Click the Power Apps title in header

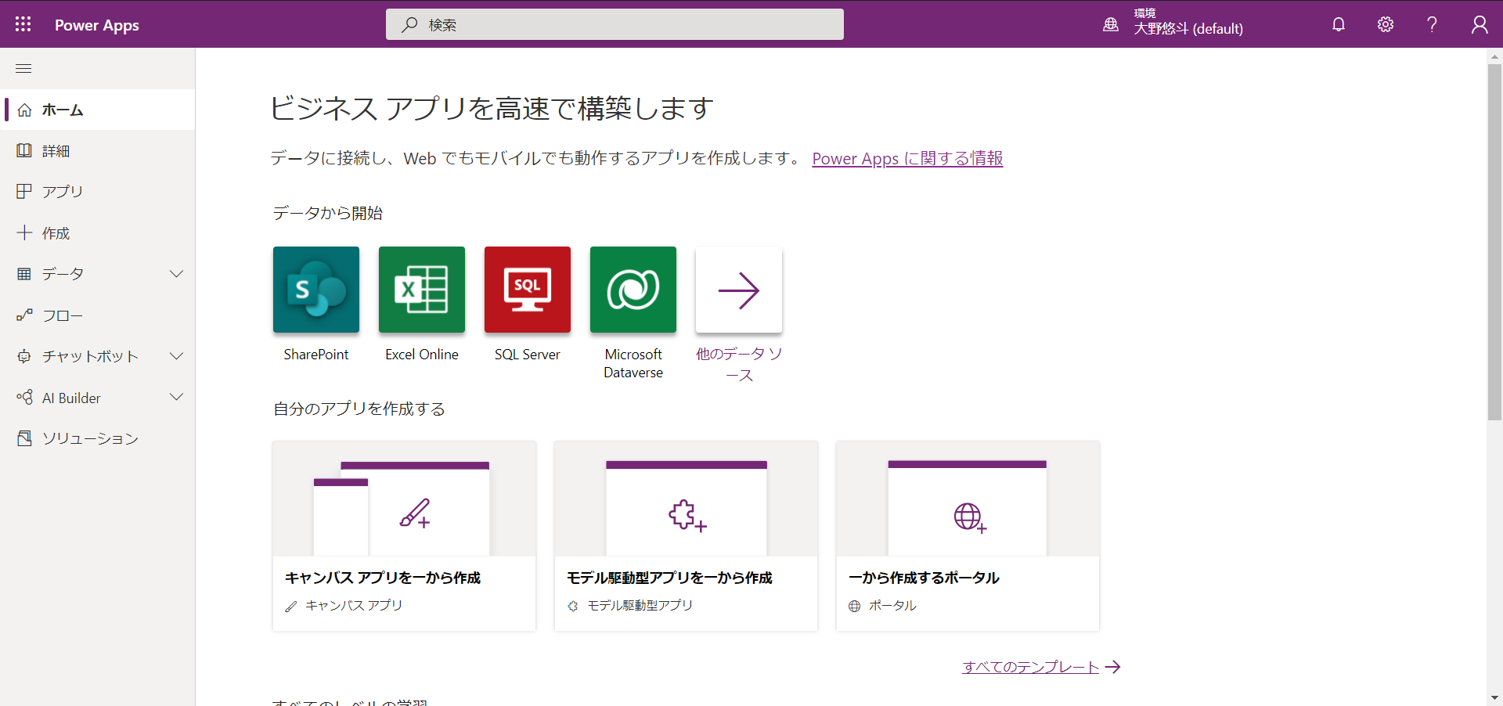[97, 25]
